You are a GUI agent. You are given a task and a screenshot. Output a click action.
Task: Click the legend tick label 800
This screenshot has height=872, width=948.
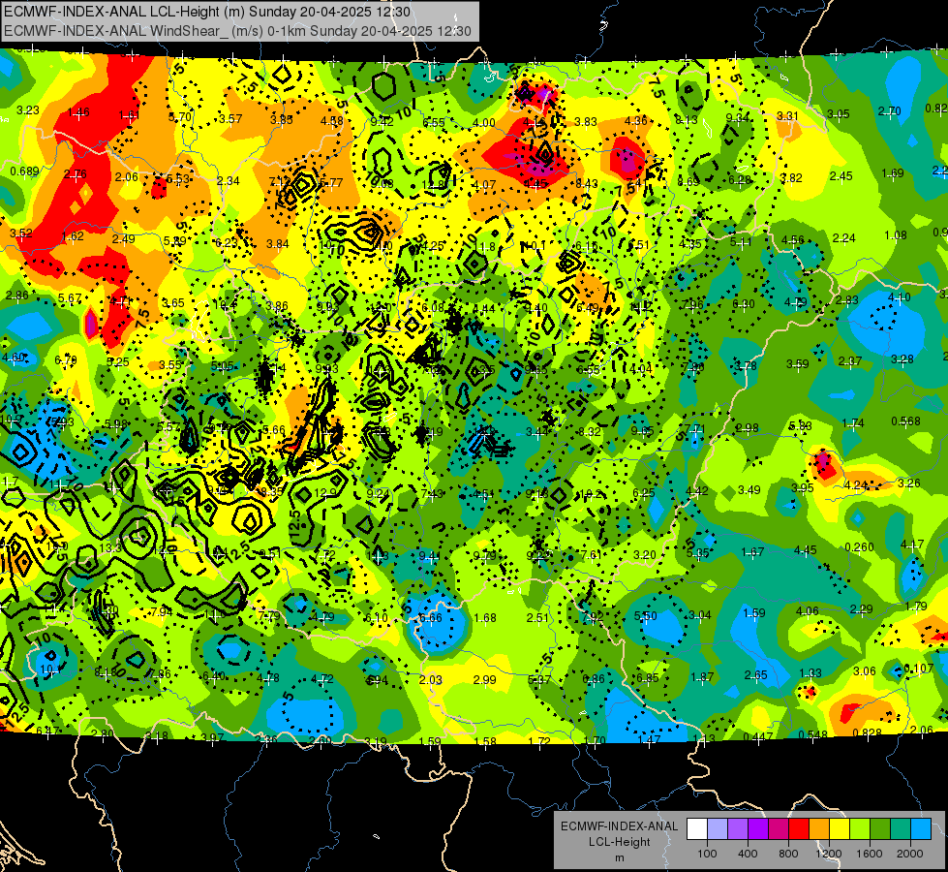tap(788, 854)
